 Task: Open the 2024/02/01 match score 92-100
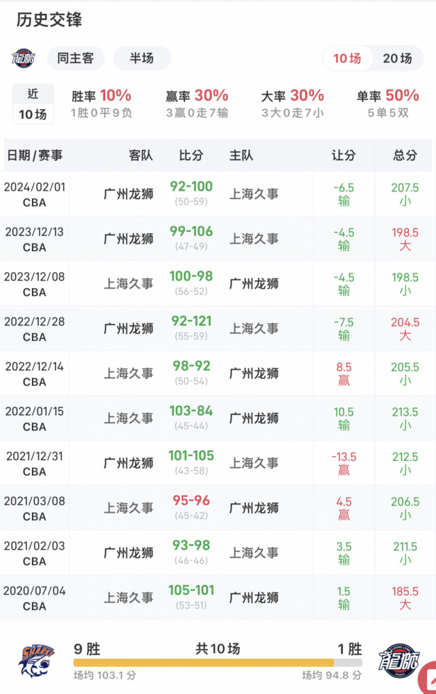[191, 187]
